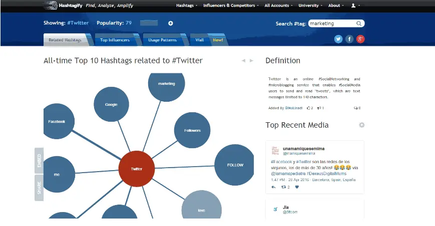435x226 pixels.
Task: Click the EMBED side button
Action: point(39,161)
